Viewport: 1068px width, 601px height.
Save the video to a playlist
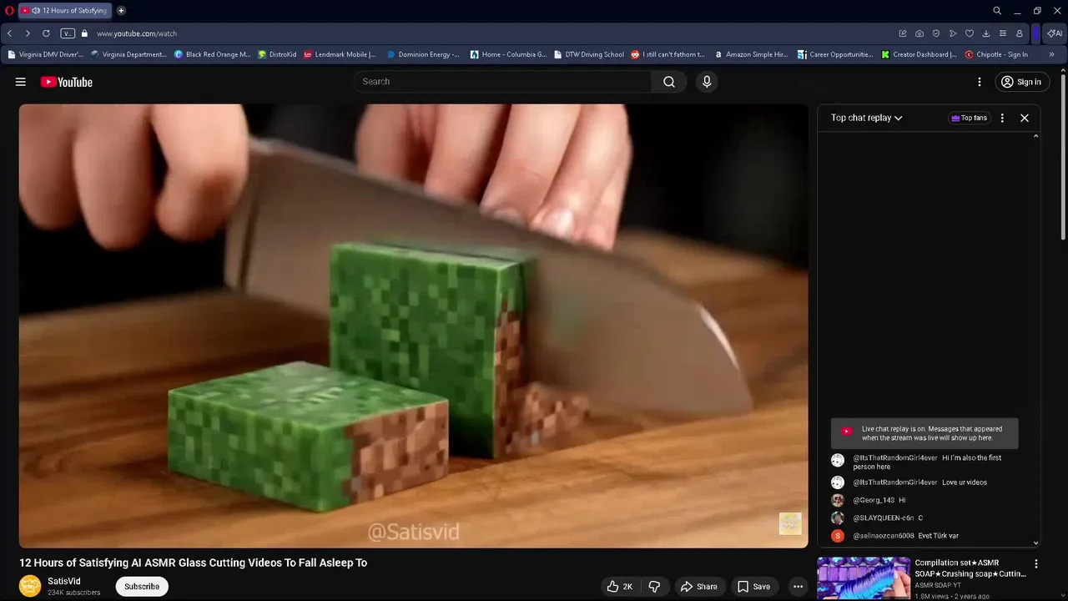753,587
